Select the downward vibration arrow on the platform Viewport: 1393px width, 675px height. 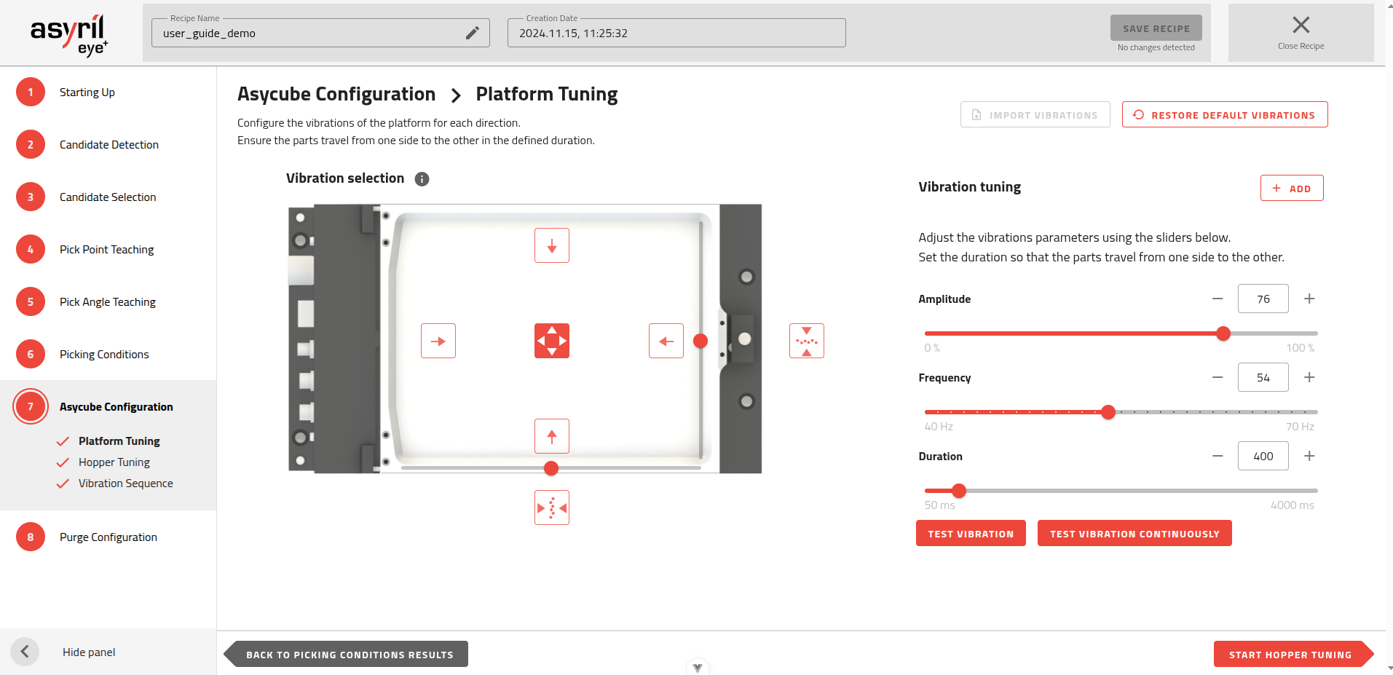[x=552, y=246]
